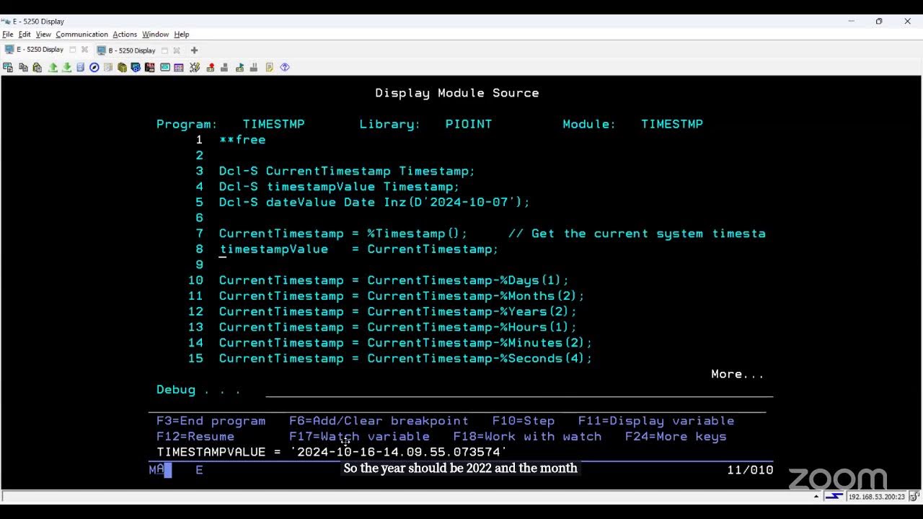
Task: Open the Help menu
Action: point(182,34)
